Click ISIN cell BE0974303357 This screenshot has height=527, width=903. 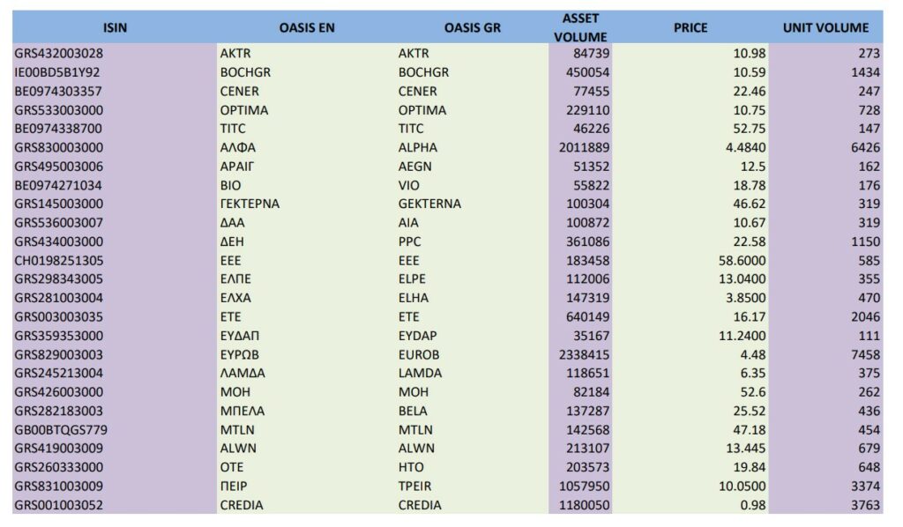point(58,92)
